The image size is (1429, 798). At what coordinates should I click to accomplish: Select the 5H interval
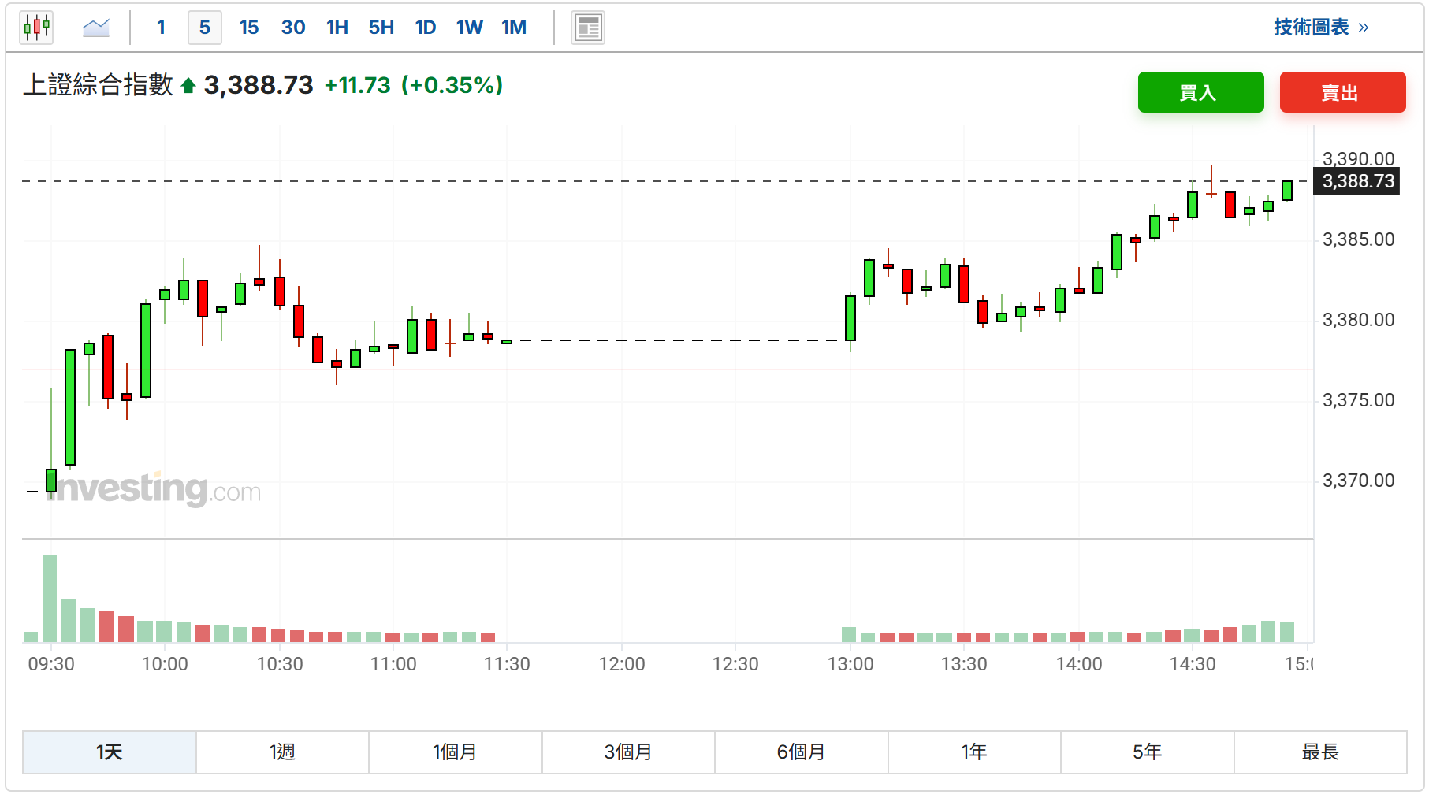pyautogui.click(x=381, y=28)
